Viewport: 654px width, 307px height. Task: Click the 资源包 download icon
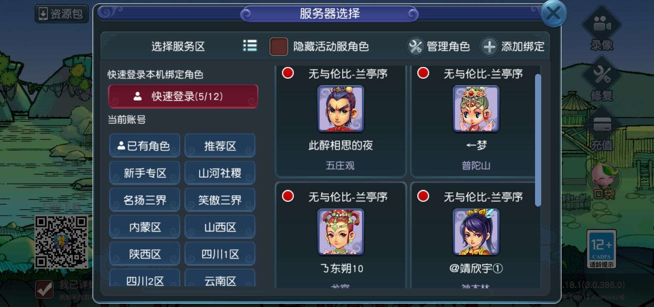point(43,14)
